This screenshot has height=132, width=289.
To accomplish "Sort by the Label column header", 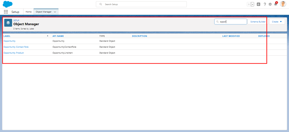I will click(x=7, y=36).
